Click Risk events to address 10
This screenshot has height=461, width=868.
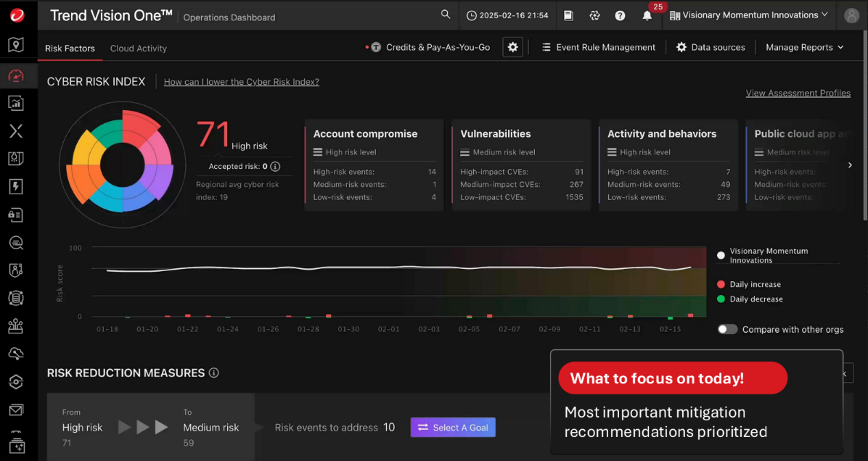coord(335,427)
